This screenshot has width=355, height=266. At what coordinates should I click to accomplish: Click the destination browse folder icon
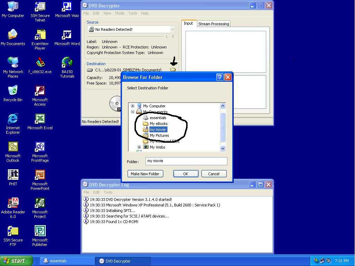173,70
